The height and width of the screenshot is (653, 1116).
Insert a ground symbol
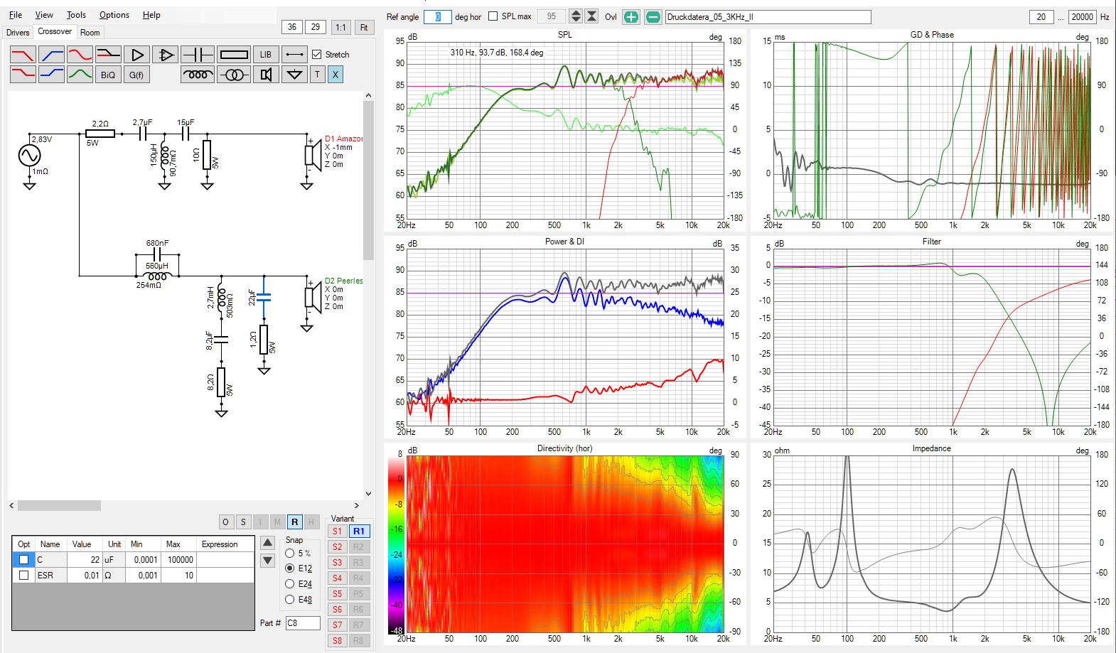point(294,75)
